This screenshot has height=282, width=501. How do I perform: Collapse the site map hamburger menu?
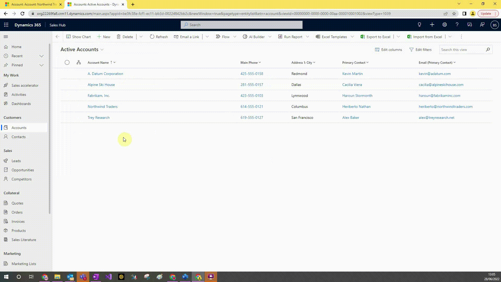pos(6,37)
